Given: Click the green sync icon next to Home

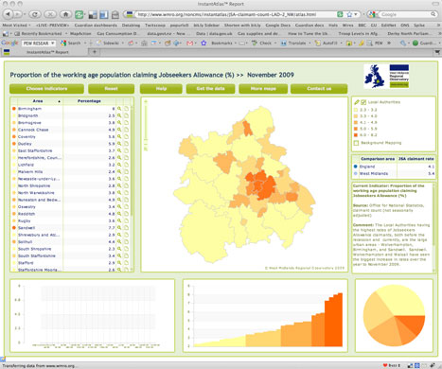Looking at the screenshot, I should 79,14.
